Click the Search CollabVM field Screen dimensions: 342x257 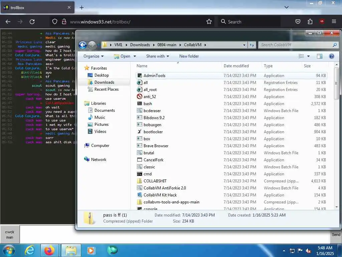click(x=298, y=45)
